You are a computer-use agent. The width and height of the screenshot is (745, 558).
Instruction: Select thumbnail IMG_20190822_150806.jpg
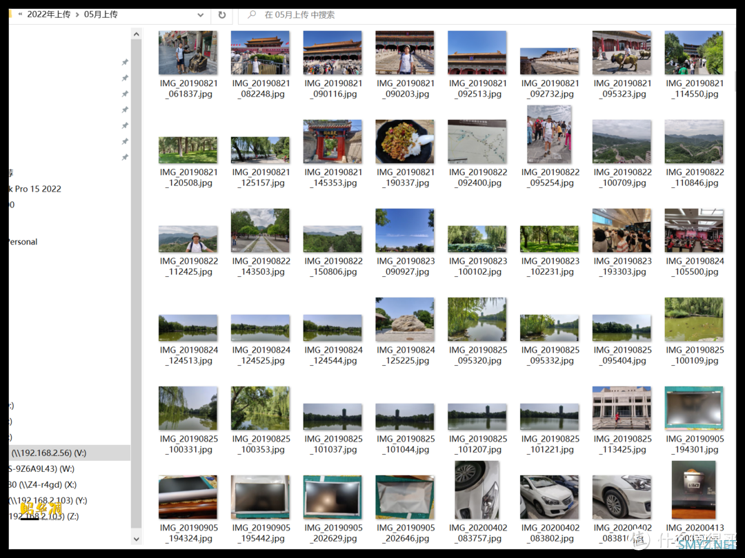click(x=332, y=238)
